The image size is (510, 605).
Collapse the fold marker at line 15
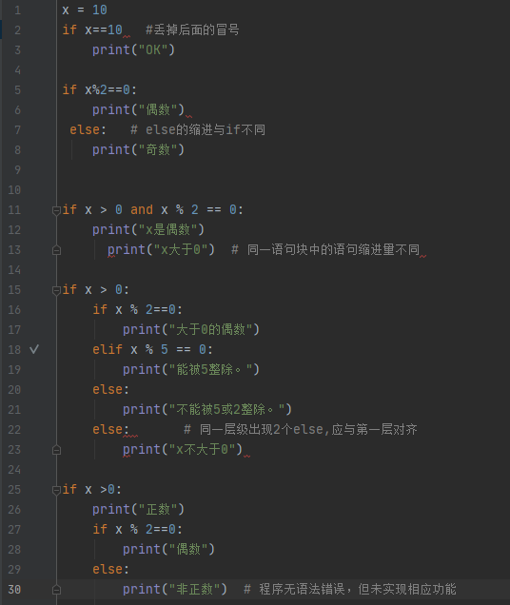(x=56, y=290)
